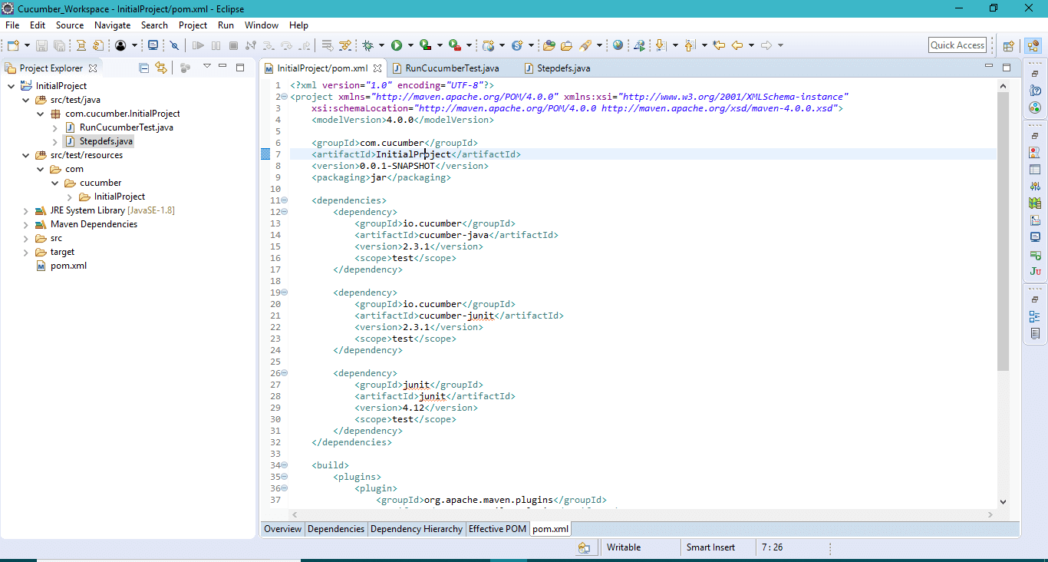Toggle the Step Filters toolbar icon
This screenshot has width=1048, height=562.
(344, 45)
